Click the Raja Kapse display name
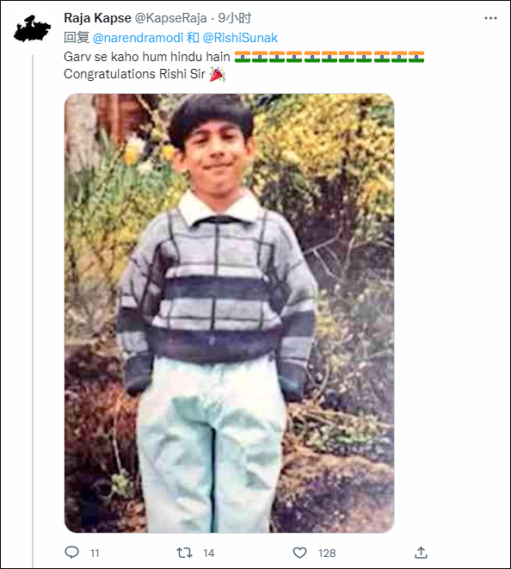Screen dimensions: 511x569 97,18
